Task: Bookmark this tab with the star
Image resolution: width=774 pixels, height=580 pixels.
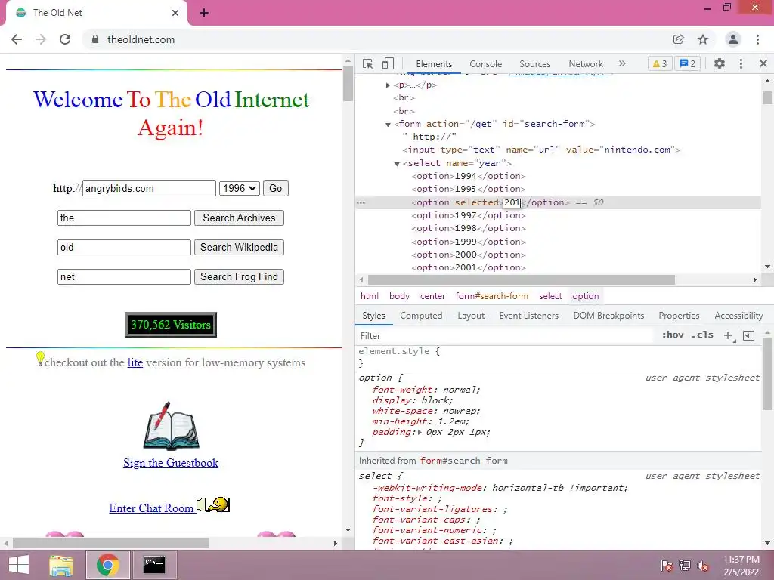Action: [703, 39]
